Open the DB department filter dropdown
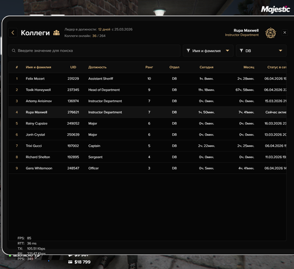Screen dimensions: 294x269 pyautogui.click(x=261, y=51)
